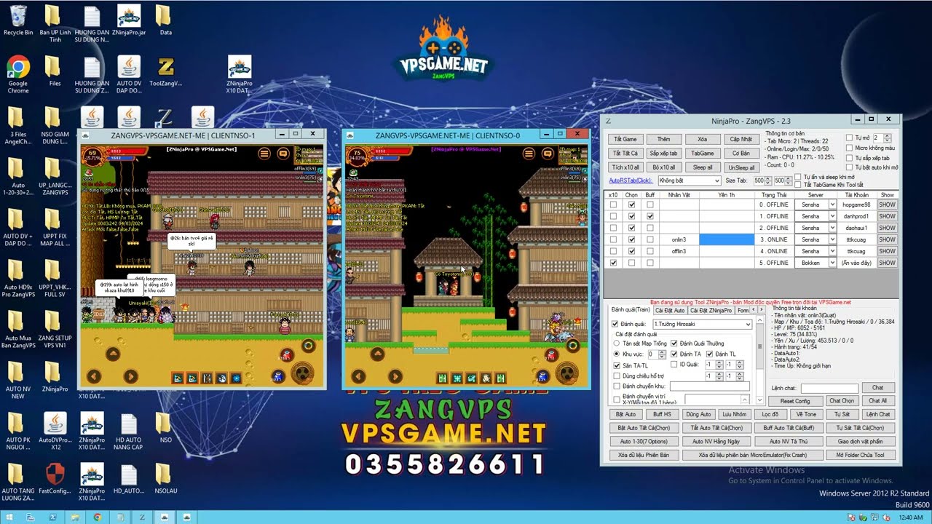Open AutoRSTab dropdown showing Không bật
The image size is (932, 524).
(689, 180)
